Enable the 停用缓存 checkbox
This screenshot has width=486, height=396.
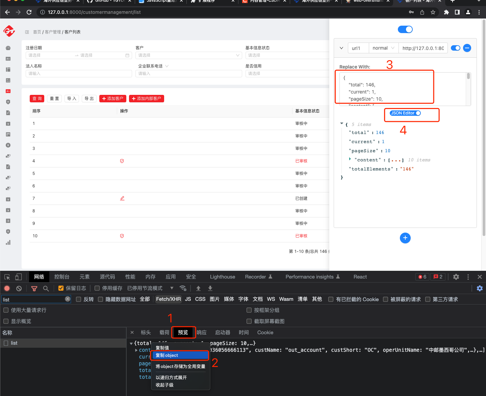pyautogui.click(x=97, y=288)
